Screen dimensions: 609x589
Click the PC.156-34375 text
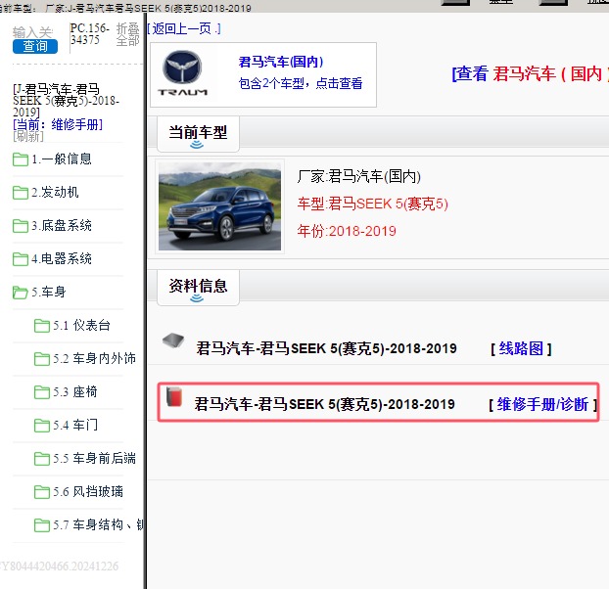pyautogui.click(x=90, y=34)
